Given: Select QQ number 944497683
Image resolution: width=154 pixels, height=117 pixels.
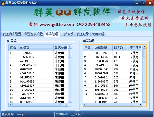Looking at the screenshot, I should (x=27, y=81).
